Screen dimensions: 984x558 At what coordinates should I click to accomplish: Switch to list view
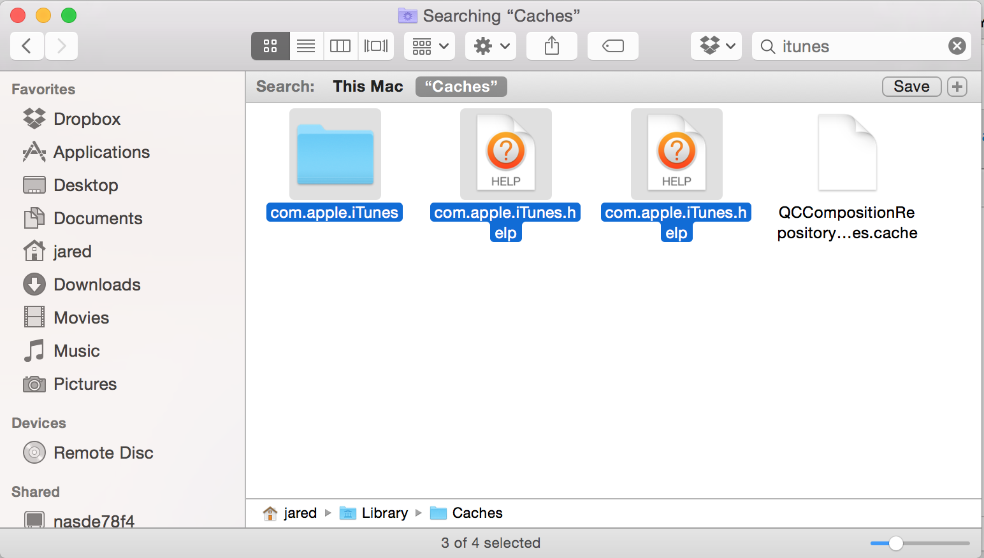pyautogui.click(x=306, y=46)
